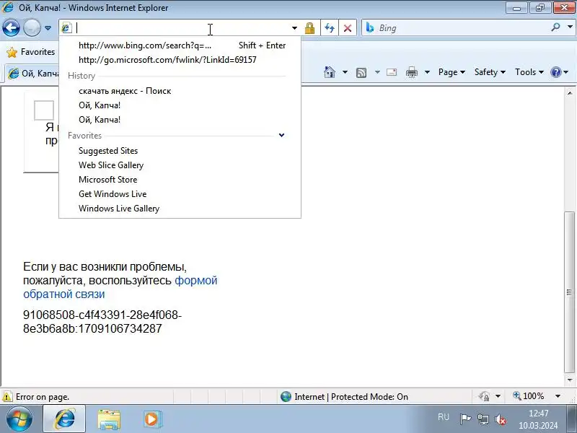
Task: Expand the zoom level dropdown arrow
Action: click(558, 396)
